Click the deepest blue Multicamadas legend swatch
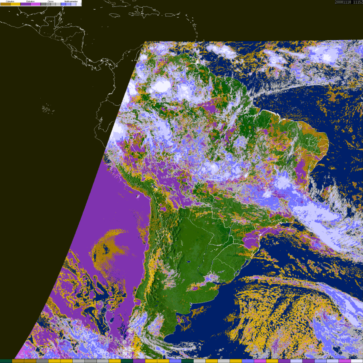363x363 pixels. [63, 4]
